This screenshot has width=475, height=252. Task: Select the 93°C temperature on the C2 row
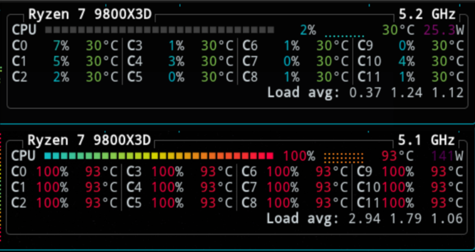[101, 203]
